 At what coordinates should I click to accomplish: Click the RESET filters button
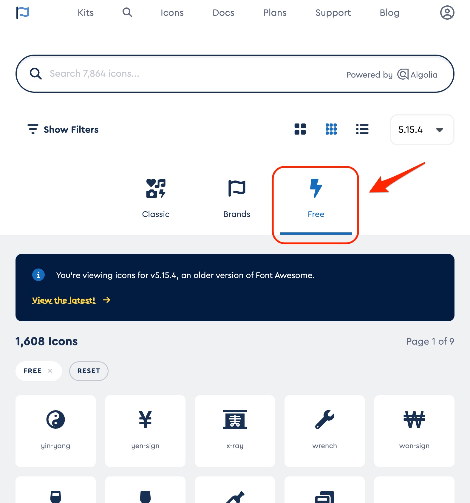[89, 371]
